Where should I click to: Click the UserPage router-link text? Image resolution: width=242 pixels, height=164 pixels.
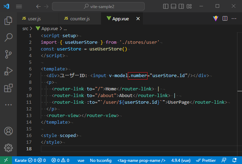click(178, 102)
